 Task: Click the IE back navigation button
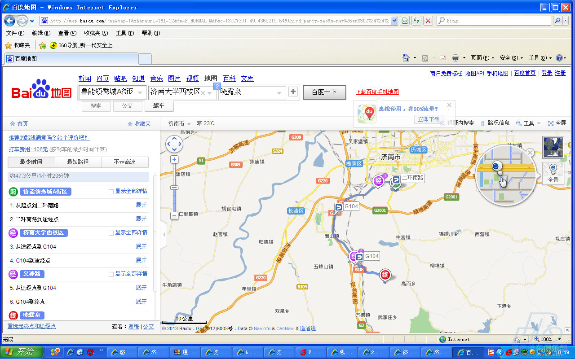(x=9, y=21)
